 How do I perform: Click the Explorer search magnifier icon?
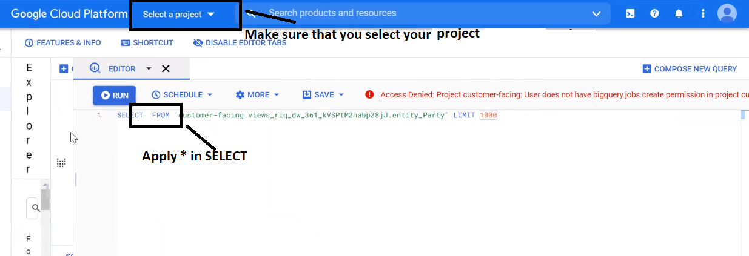[36, 208]
